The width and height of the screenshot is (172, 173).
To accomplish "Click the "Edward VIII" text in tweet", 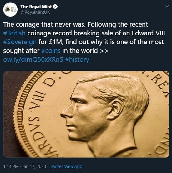I will click(x=149, y=33).
